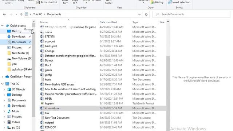Click the hyperrr TechSmith project icon
The image size is (233, 131).
tap(42, 103)
